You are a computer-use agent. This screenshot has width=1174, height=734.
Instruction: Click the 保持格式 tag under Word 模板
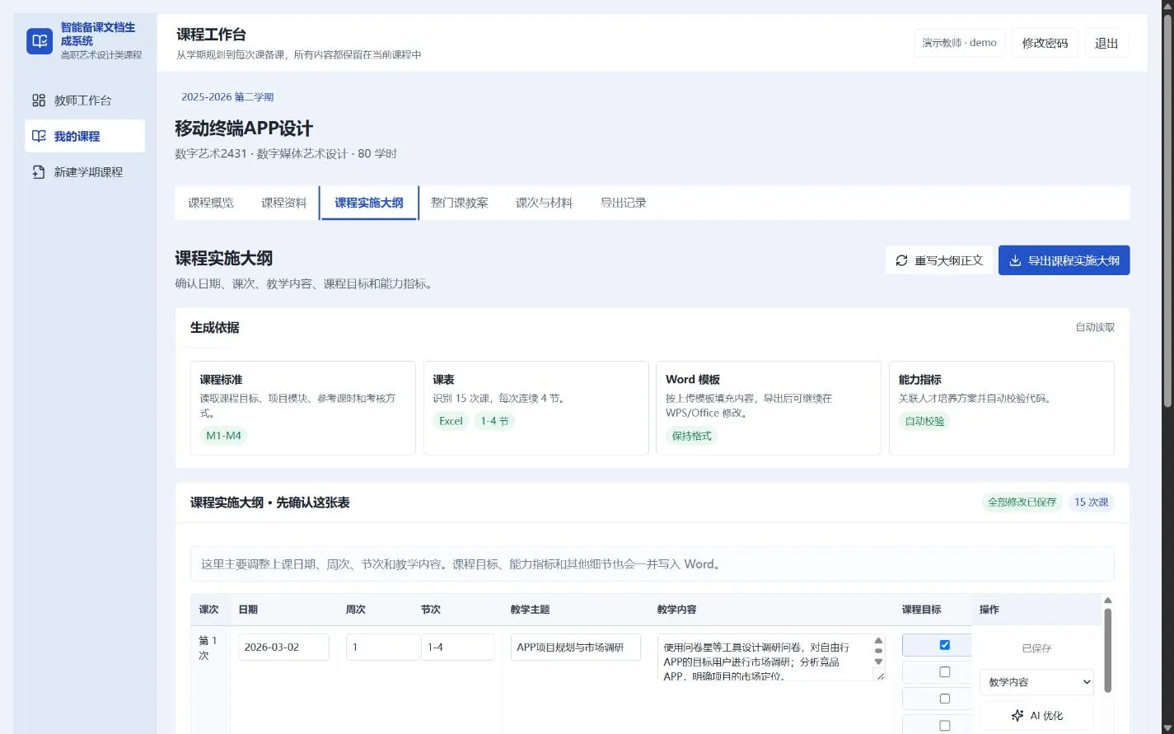coord(692,436)
